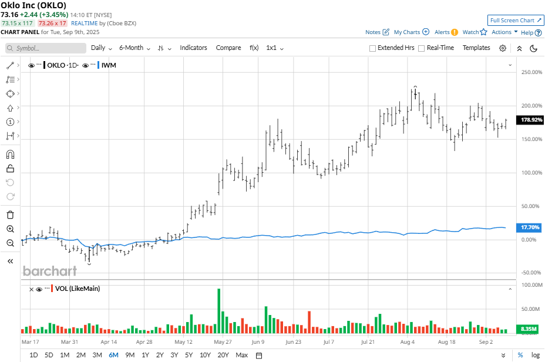Add OKLO to Watch star icon
Image resolution: width=545 pixels, height=362 pixels.
point(483,32)
